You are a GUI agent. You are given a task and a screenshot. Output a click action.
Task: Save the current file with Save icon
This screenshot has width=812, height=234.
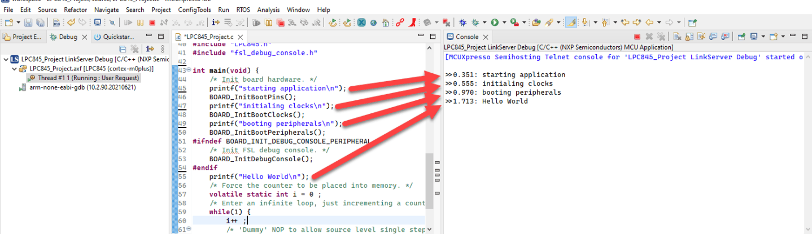coord(28,23)
